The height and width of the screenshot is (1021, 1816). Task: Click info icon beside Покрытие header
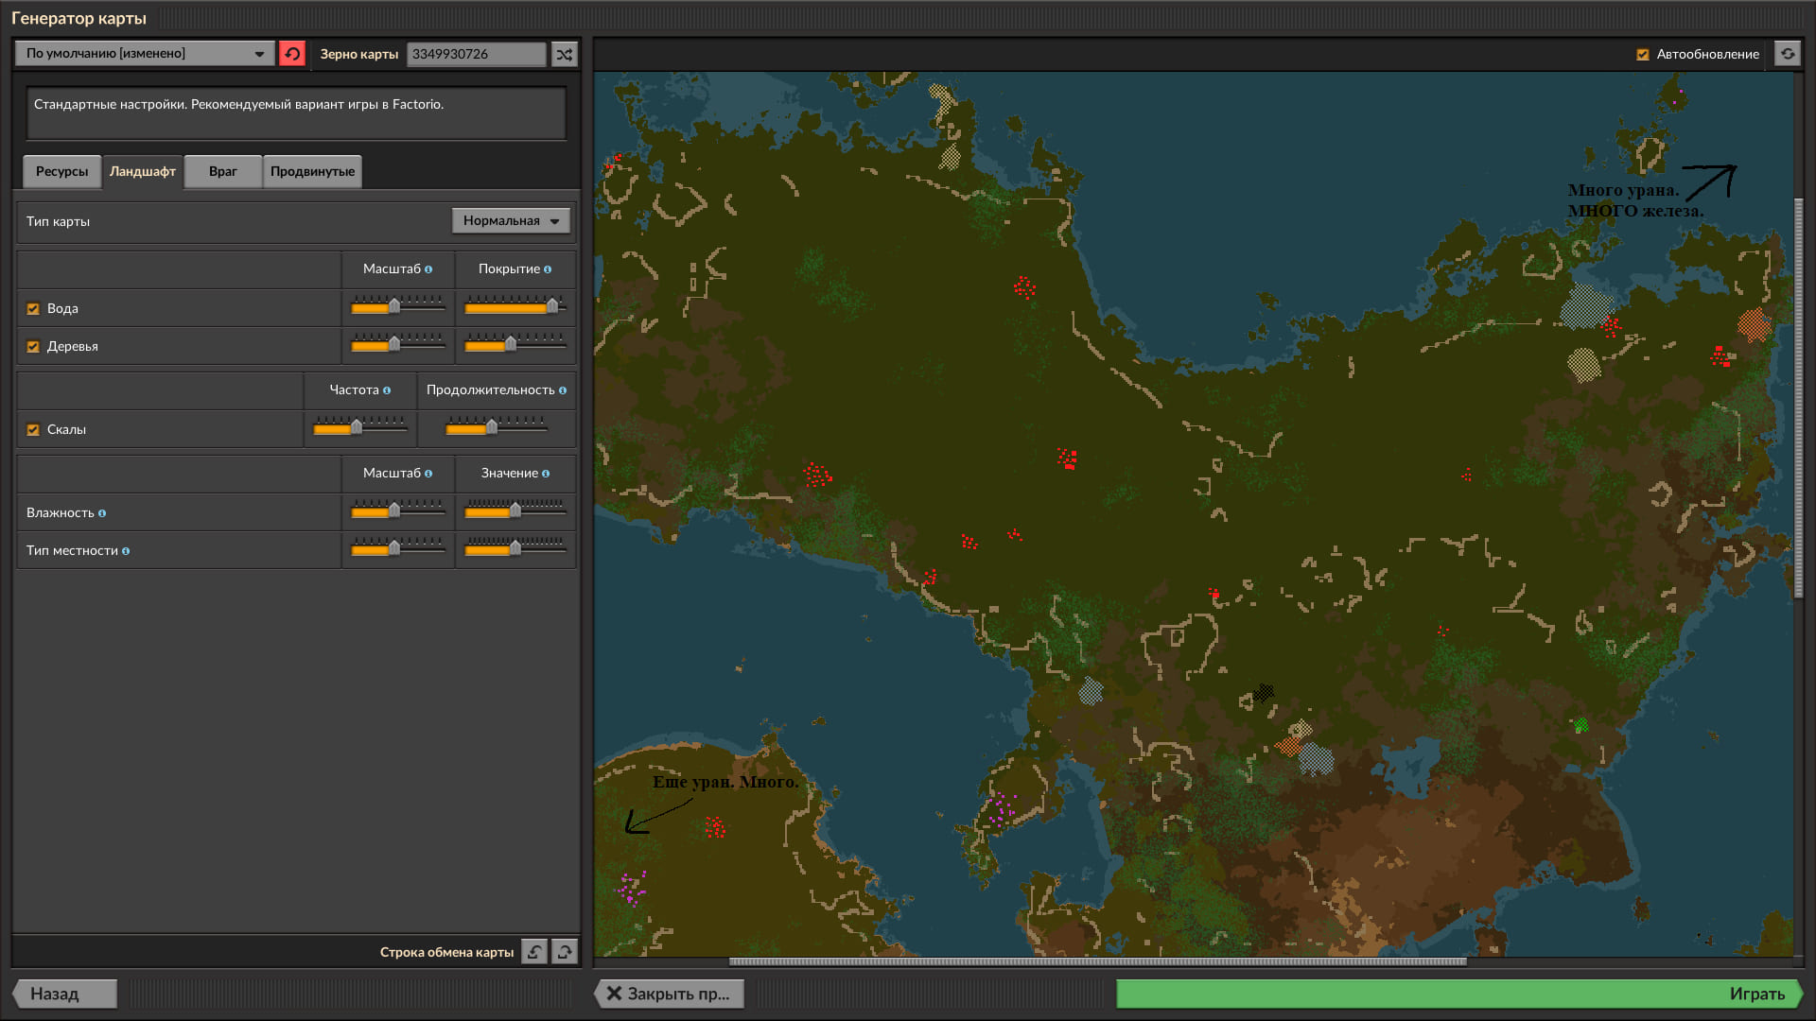pyautogui.click(x=548, y=269)
